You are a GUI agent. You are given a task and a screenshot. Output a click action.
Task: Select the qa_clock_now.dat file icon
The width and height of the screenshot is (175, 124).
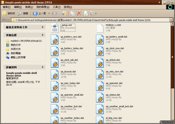[x=101, y=51]
